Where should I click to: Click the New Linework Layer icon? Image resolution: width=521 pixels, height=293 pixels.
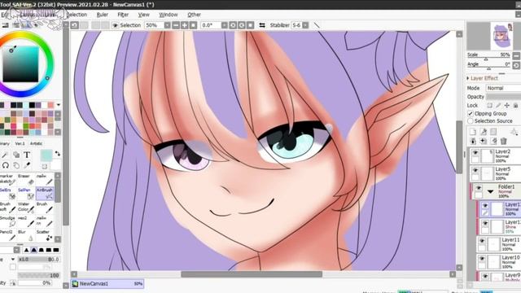[x=483, y=132]
